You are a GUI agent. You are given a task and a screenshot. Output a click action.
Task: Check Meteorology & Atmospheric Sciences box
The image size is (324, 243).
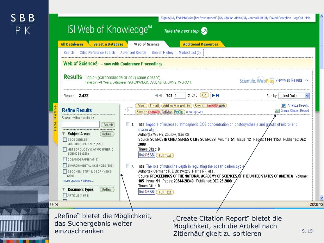pos(65,149)
